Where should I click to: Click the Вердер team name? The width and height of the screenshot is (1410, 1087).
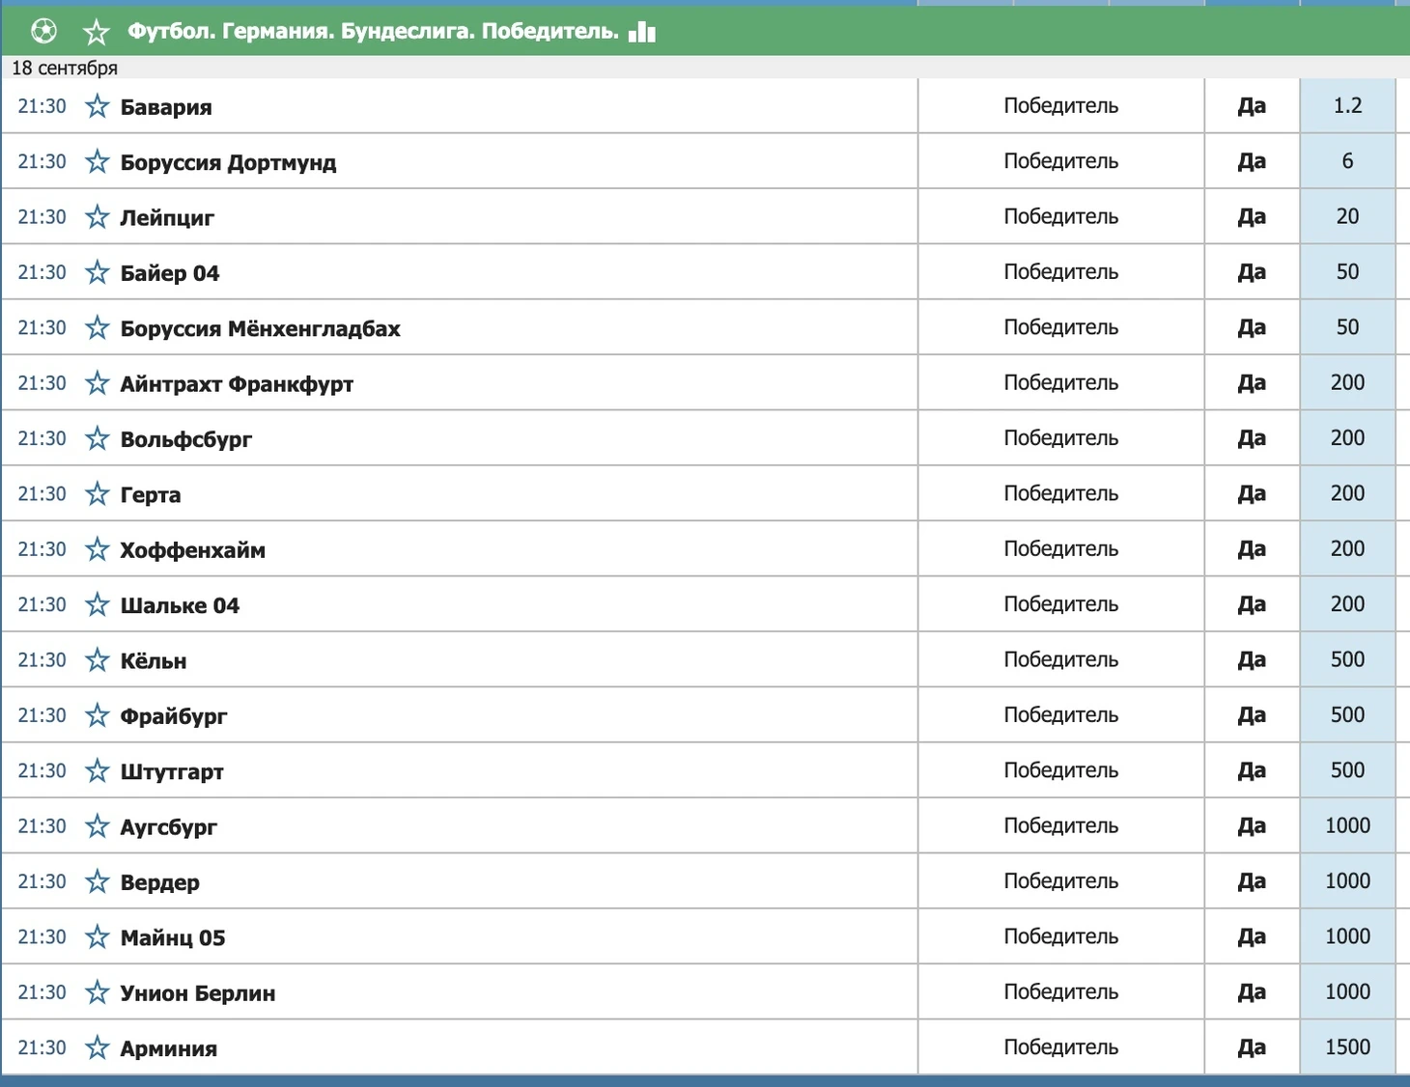tap(160, 882)
